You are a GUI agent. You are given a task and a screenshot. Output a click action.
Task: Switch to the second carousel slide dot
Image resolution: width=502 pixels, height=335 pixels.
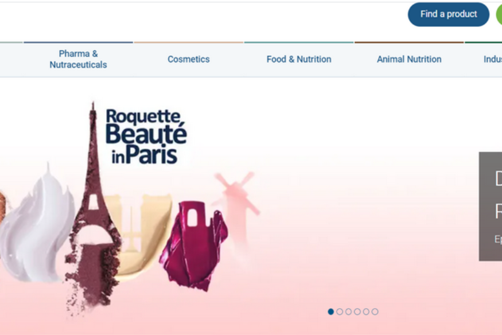[x=340, y=311]
